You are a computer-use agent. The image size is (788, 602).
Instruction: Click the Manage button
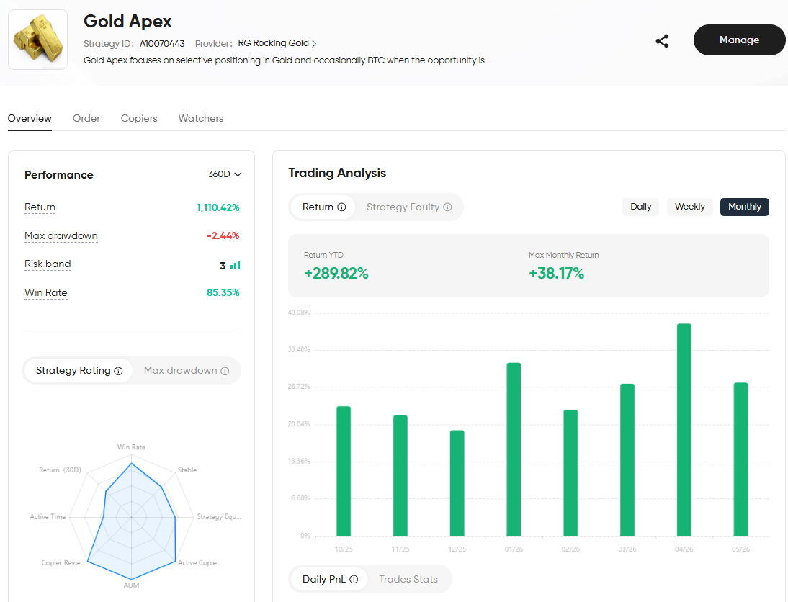tap(739, 40)
